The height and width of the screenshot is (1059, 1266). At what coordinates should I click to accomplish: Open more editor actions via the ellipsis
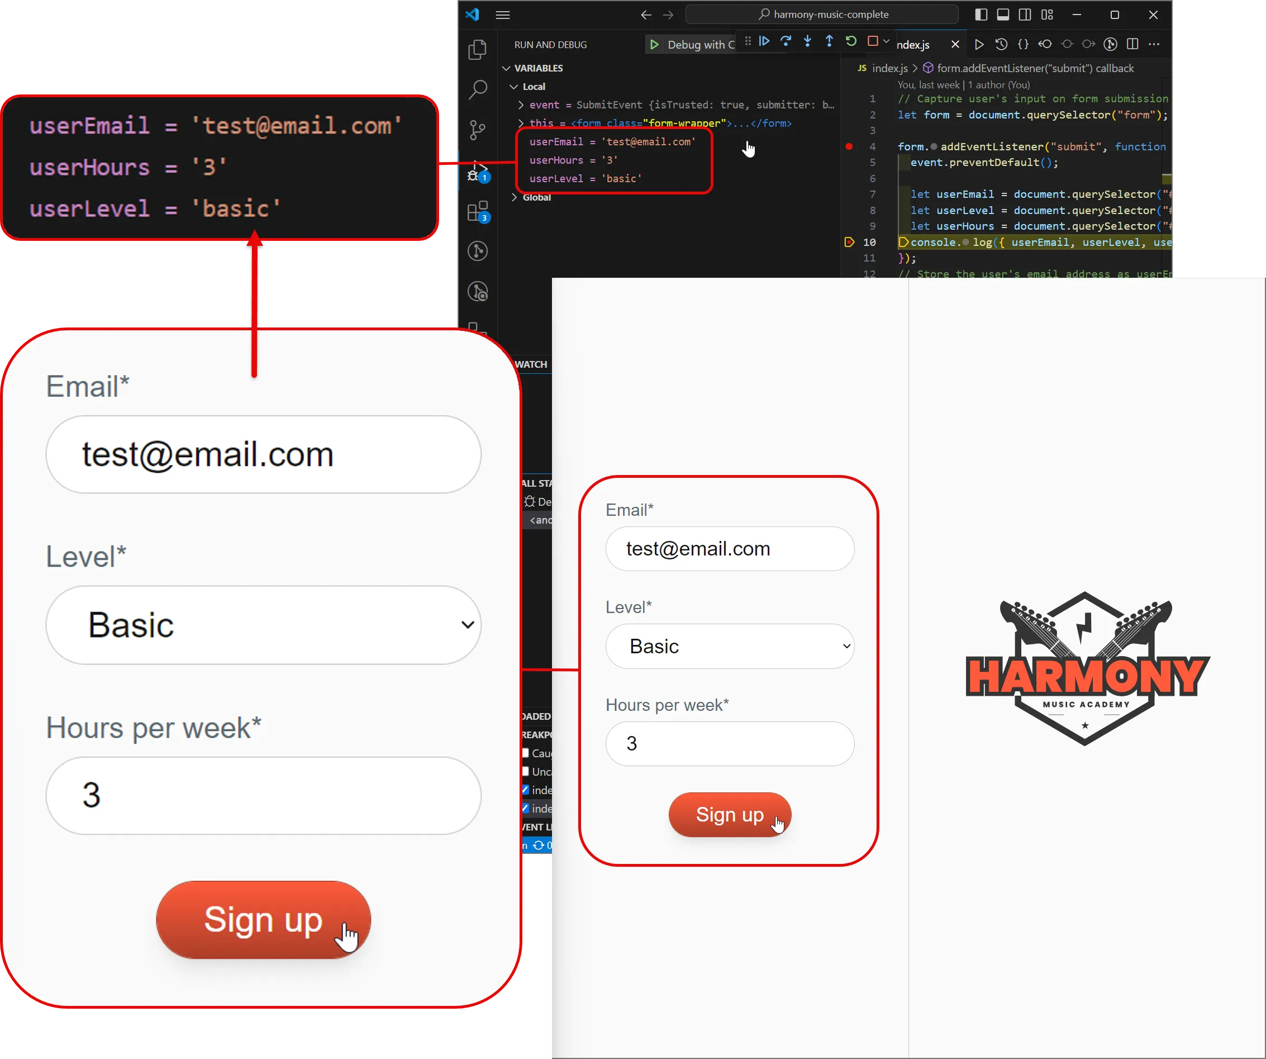pos(1155,44)
